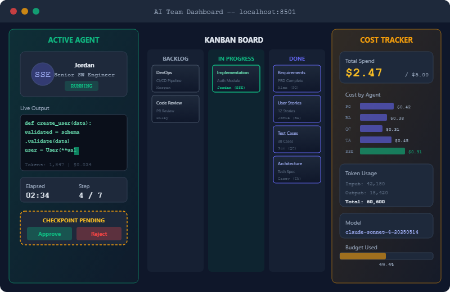Click the step counter '4 / 7'
The height and width of the screenshot is (292, 450).
91,195
